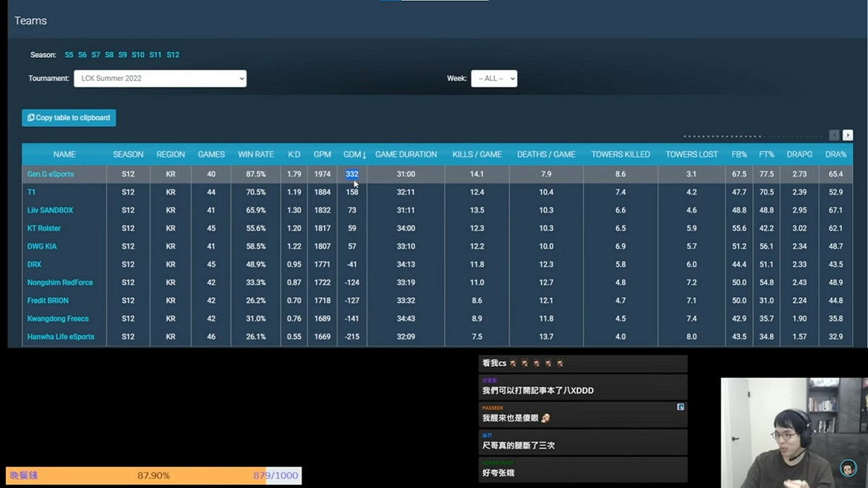Click T1 GPM value 1884
Viewport: 868px width, 488px height.
click(323, 192)
